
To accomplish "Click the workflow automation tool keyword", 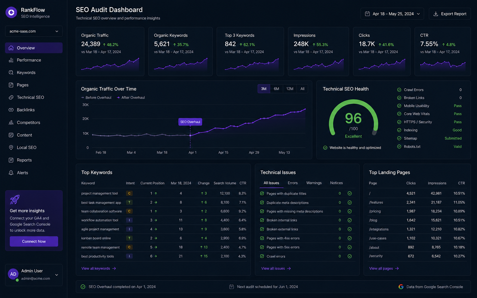I will pos(100,220).
